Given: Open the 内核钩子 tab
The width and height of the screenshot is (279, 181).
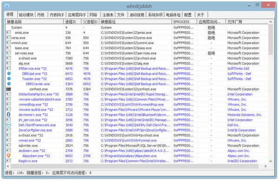Looking at the screenshot, I should pyautogui.click(x=57, y=15).
